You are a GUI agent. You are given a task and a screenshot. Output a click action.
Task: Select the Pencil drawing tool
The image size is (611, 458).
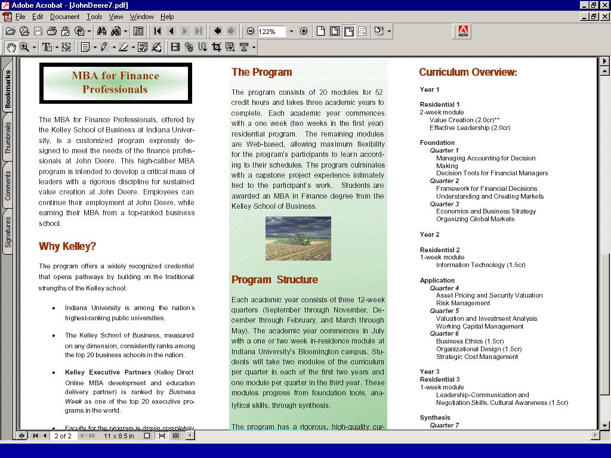(104, 48)
